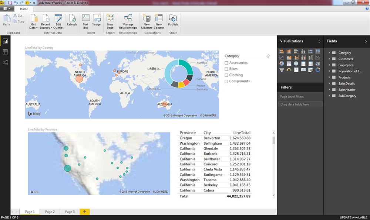370x220 pixels.
Task: Select the Slicer visualization
Action: point(310,70)
